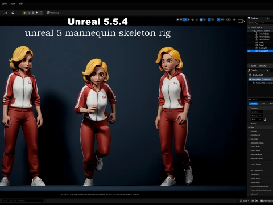This screenshot has width=273, height=205.
Task: Open the grid snap size value
Action: tap(205, 20)
